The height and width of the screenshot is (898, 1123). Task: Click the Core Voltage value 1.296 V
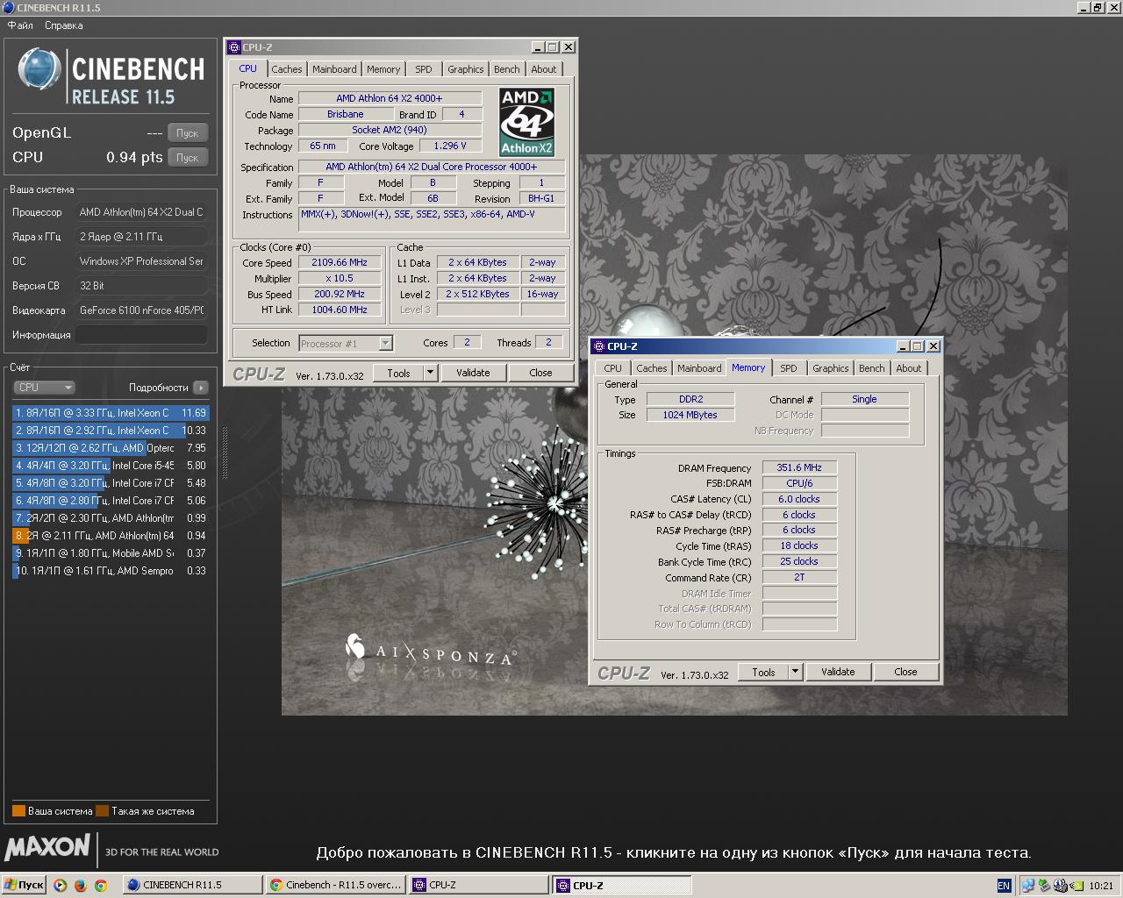point(450,146)
